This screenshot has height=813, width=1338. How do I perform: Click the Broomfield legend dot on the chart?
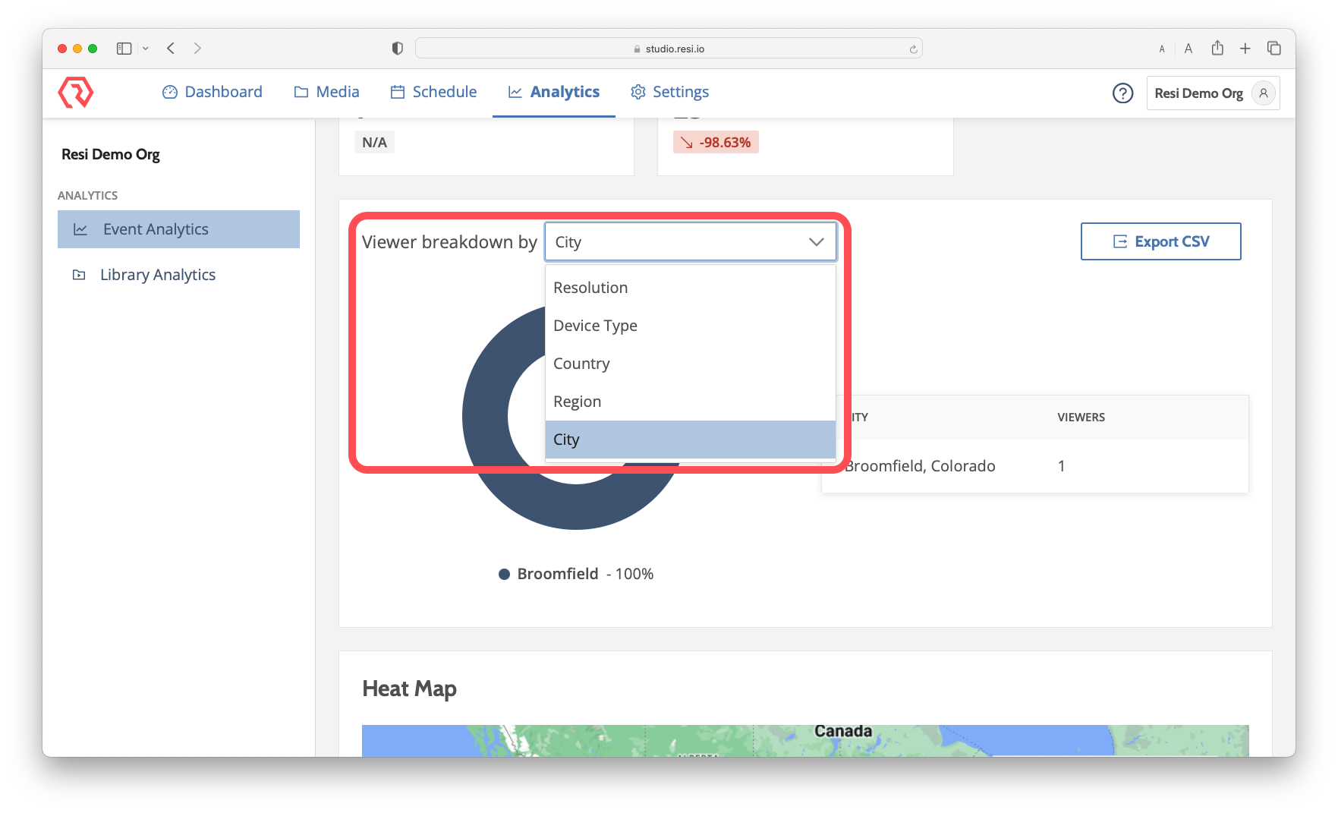click(504, 573)
